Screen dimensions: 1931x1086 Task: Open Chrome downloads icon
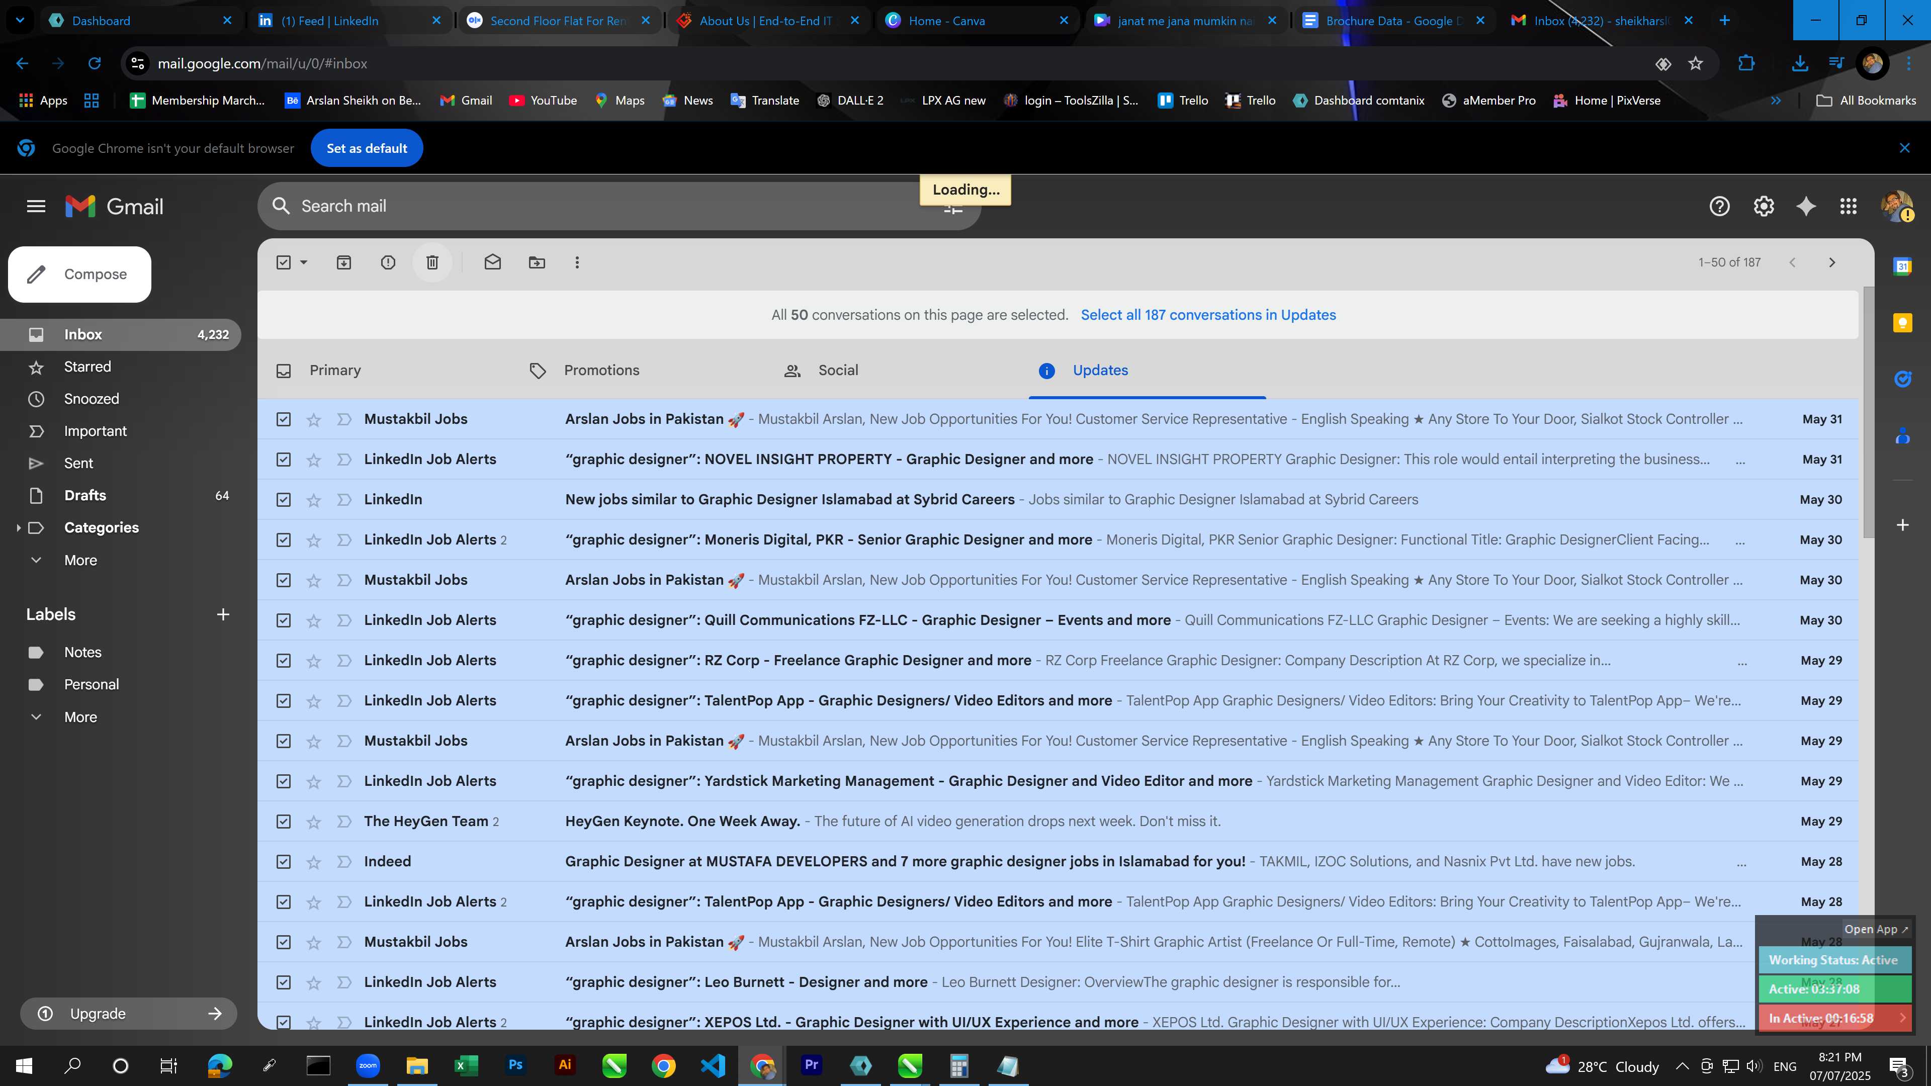click(x=1800, y=64)
